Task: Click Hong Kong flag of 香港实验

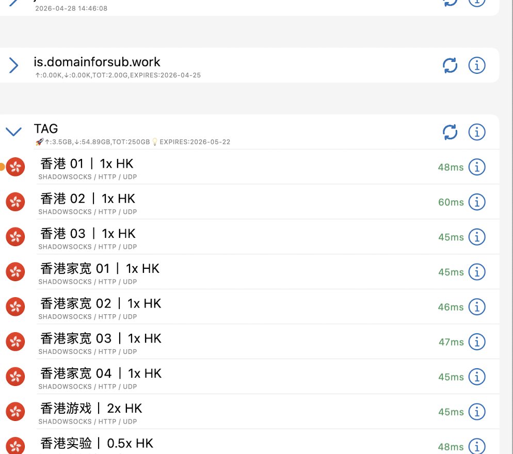Action: (x=15, y=446)
